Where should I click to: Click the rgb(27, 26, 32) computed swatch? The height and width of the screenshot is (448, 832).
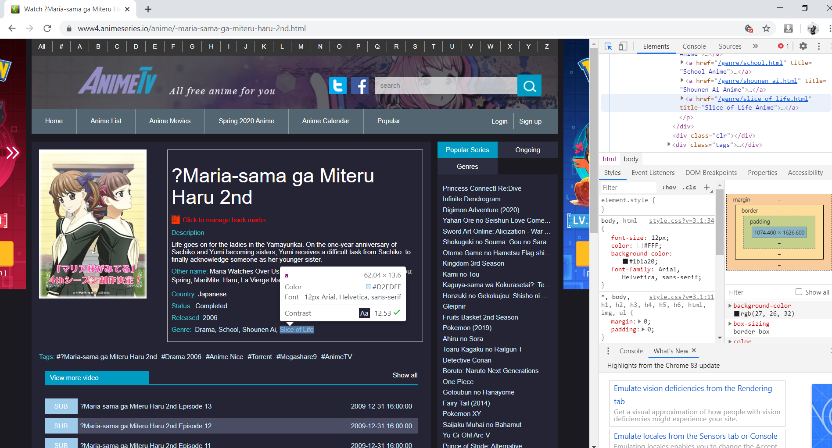click(x=737, y=314)
